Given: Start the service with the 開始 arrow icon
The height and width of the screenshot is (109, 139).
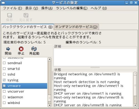Looking at the screenshot, I should pos(8,49).
